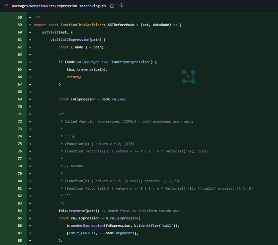Open packages/workflow/src/expression-sandboxing.ts file link
278x245 pixels.
(x=59, y=6)
